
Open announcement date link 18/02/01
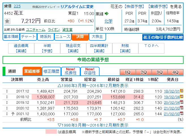click(x=172, y=91)
